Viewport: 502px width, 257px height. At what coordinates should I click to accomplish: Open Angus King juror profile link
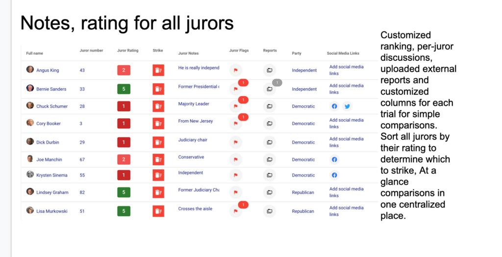pyautogui.click(x=48, y=71)
